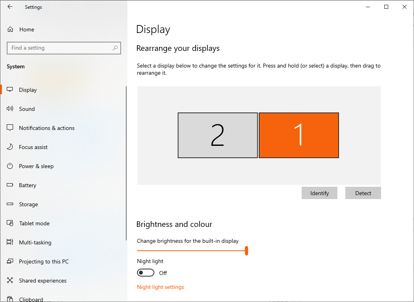This screenshot has width=414, height=302.
Task: Click the Sound speaker icon
Action: tap(10, 108)
